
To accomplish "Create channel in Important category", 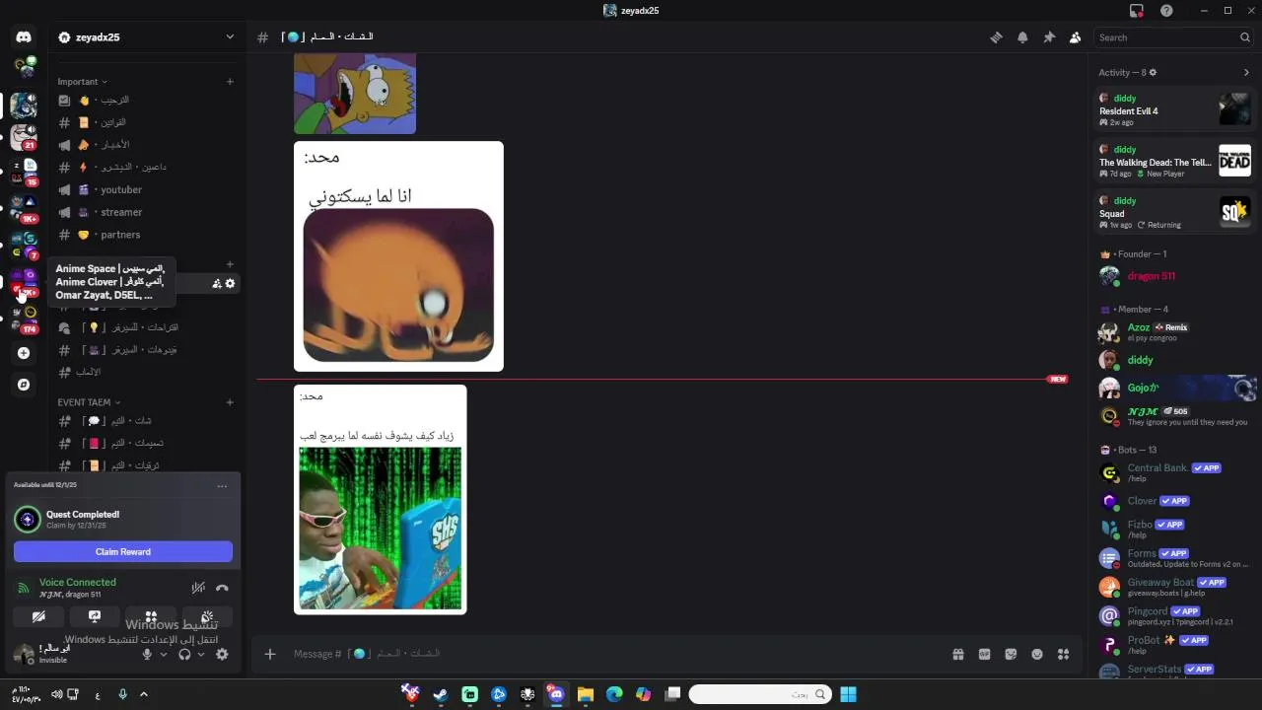I will [230, 82].
